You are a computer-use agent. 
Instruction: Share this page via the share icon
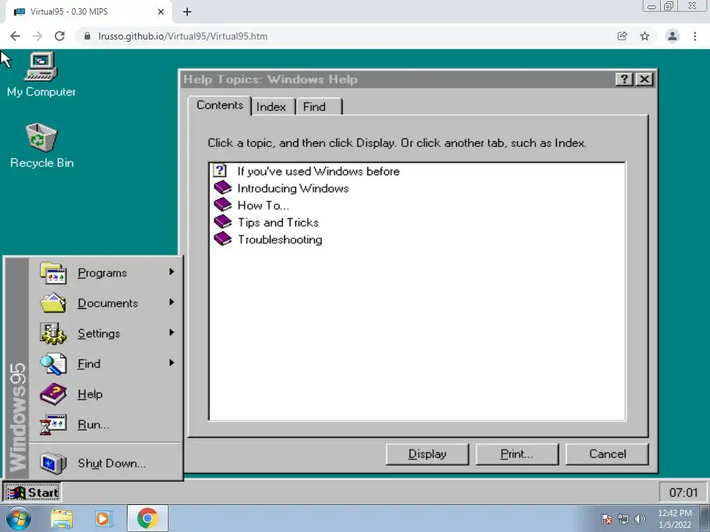pyautogui.click(x=623, y=36)
